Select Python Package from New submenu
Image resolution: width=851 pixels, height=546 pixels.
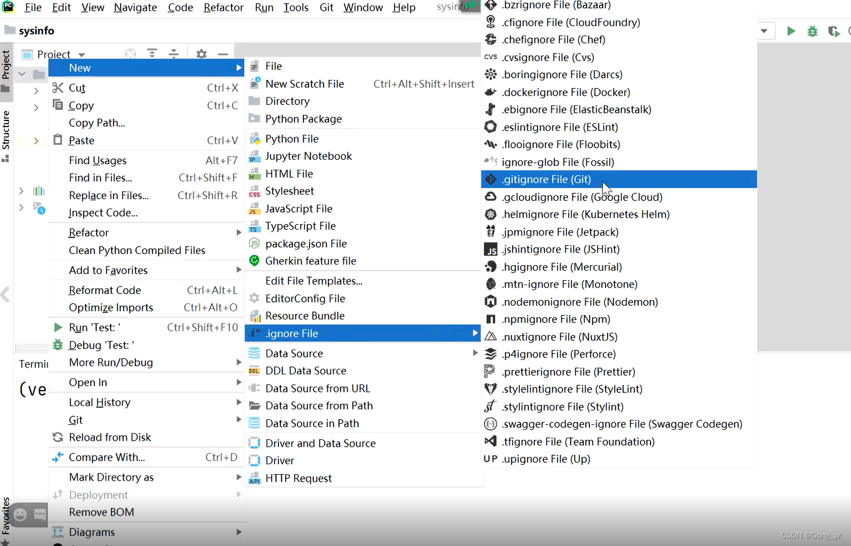tap(363, 119)
